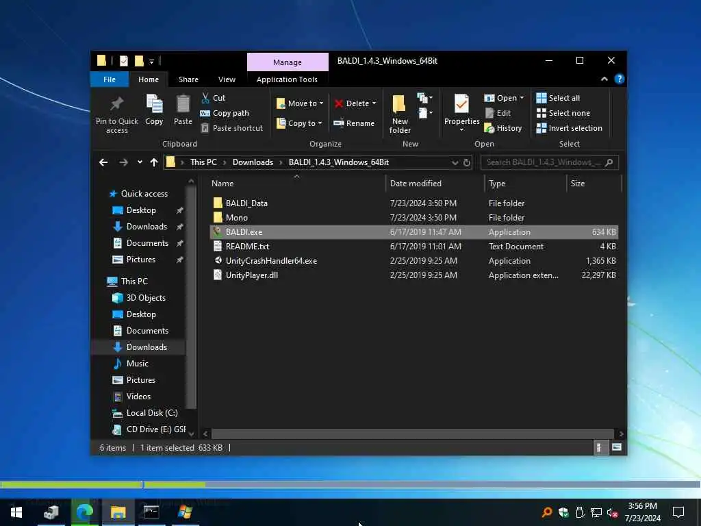Image resolution: width=701 pixels, height=526 pixels.
Task: Click the Copy icon in Clipboard group
Action: pos(154,104)
